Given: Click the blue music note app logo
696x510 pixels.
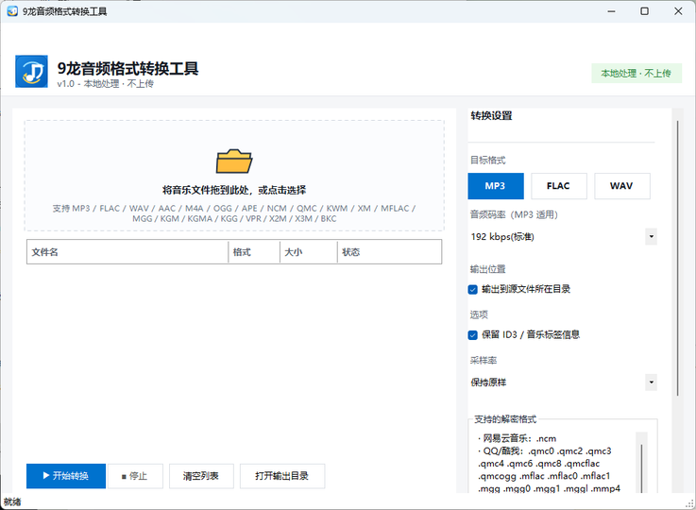Looking at the screenshot, I should tap(31, 72).
